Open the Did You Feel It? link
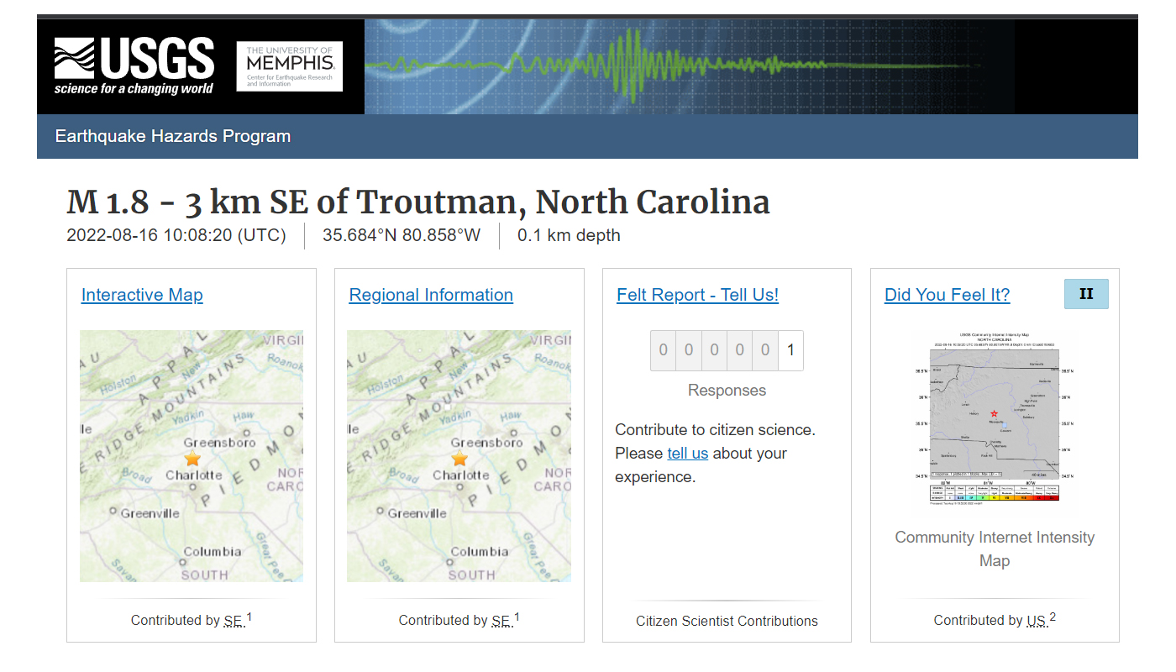The height and width of the screenshot is (672, 1176). (948, 295)
